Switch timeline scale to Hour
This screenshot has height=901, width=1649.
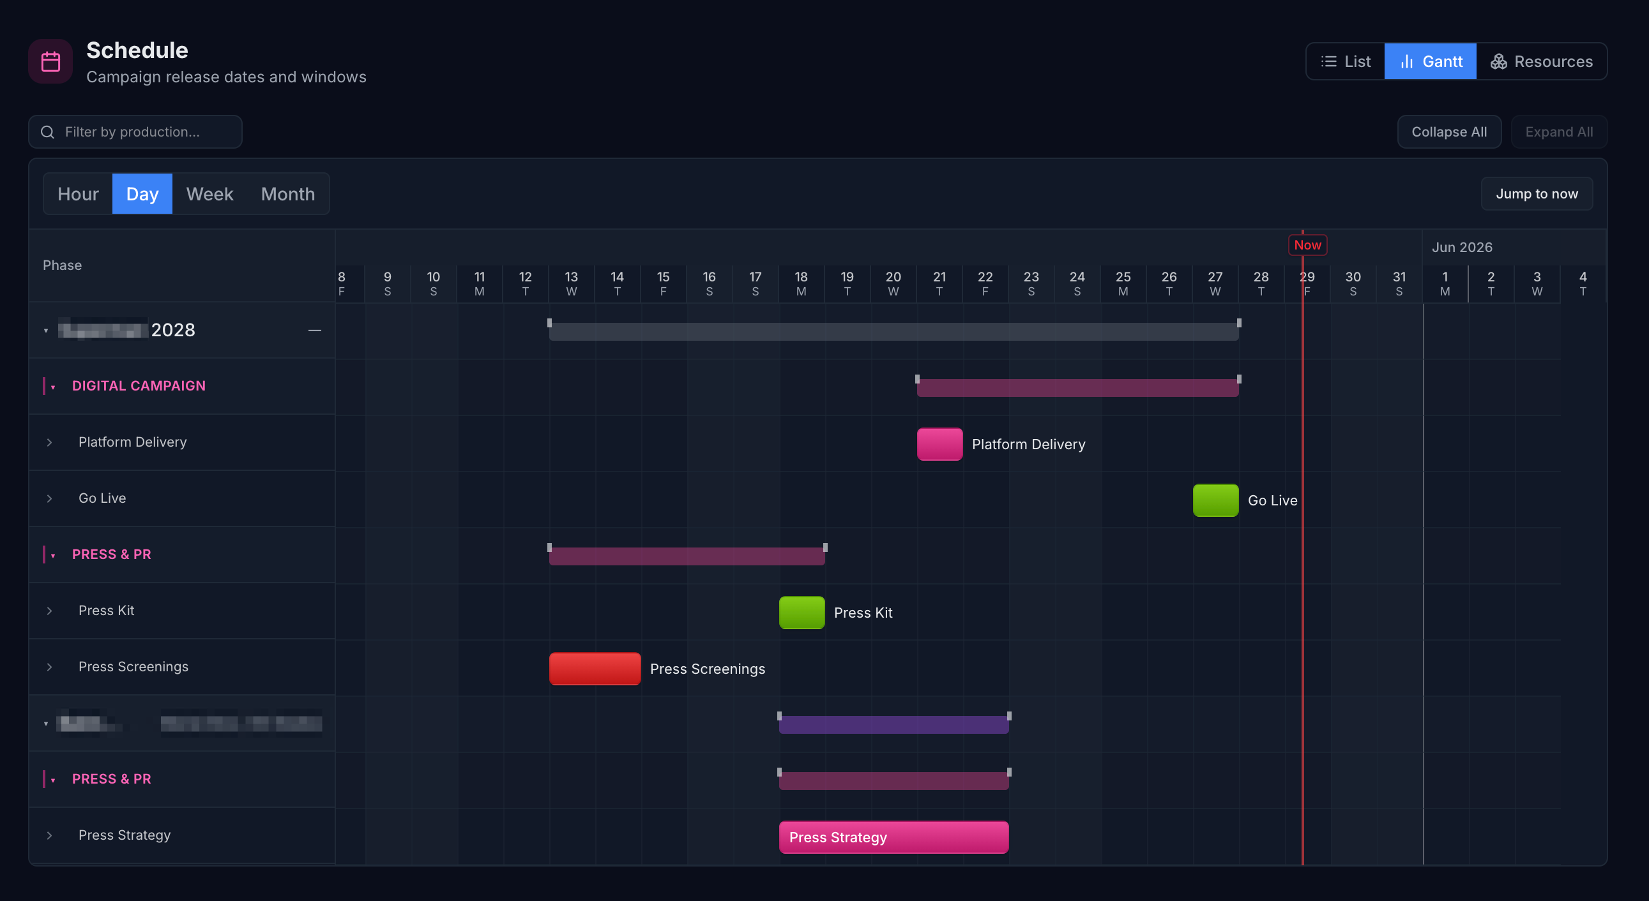click(x=78, y=194)
